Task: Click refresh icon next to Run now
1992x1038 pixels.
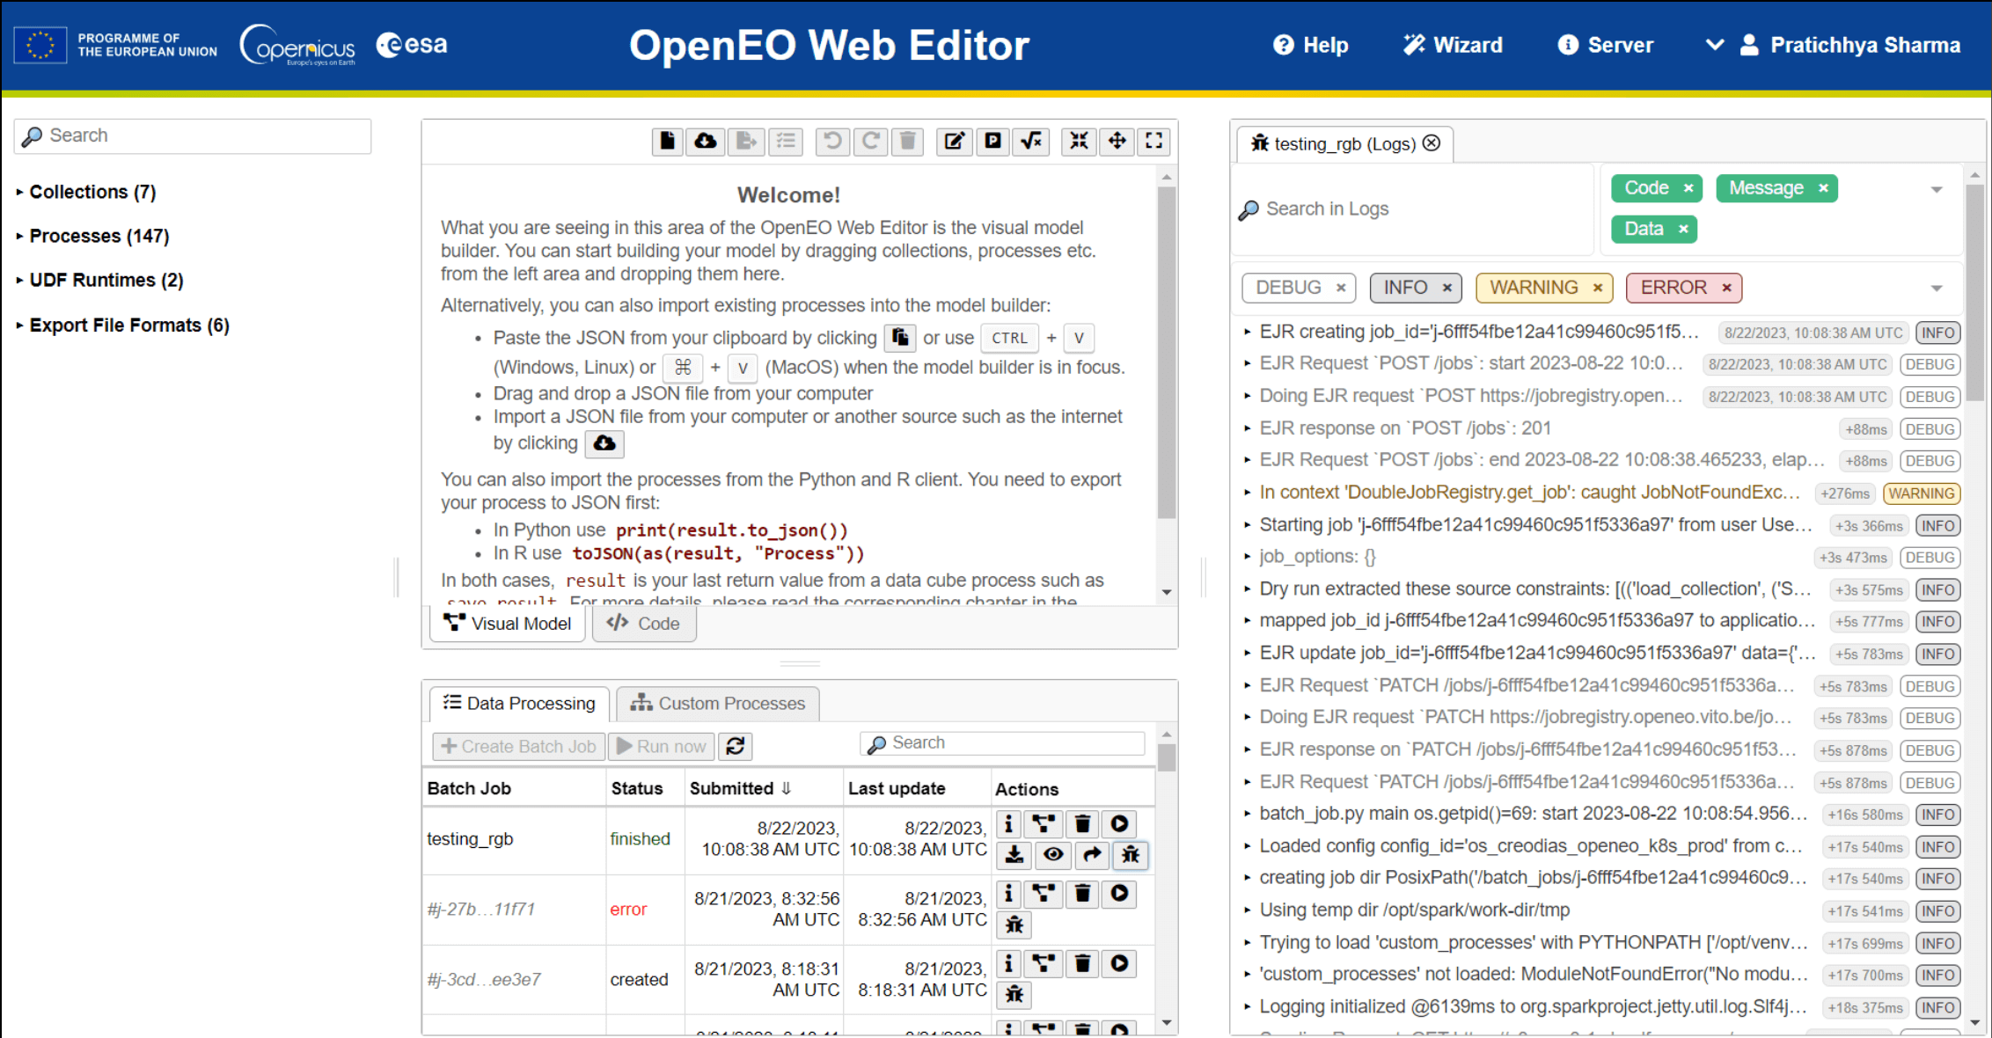Action: 736,746
